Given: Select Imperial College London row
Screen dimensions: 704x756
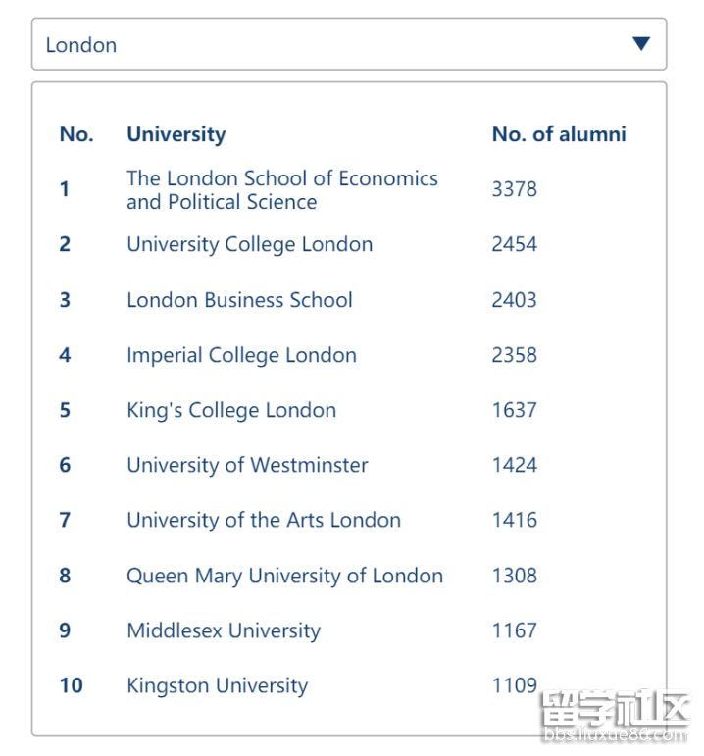Looking at the screenshot, I should 241,355.
